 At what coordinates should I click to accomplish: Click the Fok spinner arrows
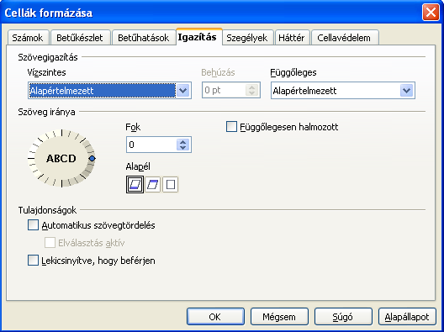coord(183,145)
